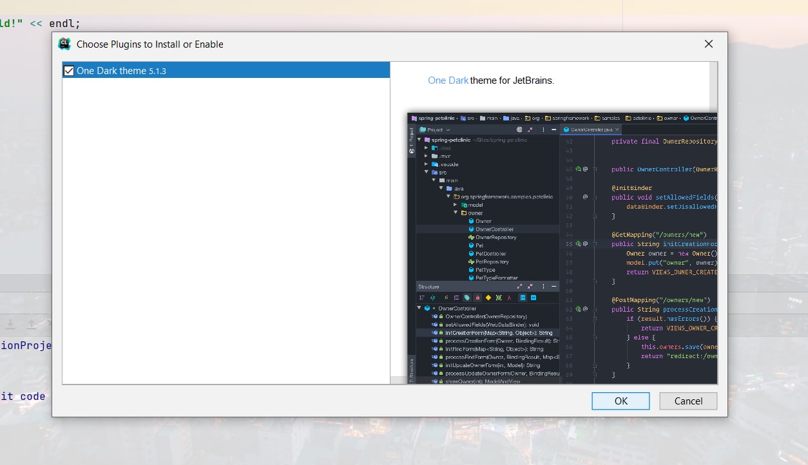Close the Choose Plugins dialog
This screenshot has height=465, width=808.
coord(709,44)
